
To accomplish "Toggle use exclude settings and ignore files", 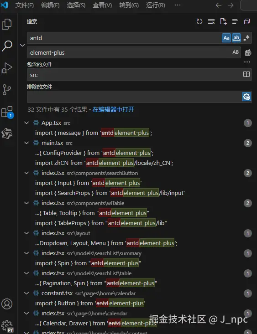I will [x=247, y=97].
